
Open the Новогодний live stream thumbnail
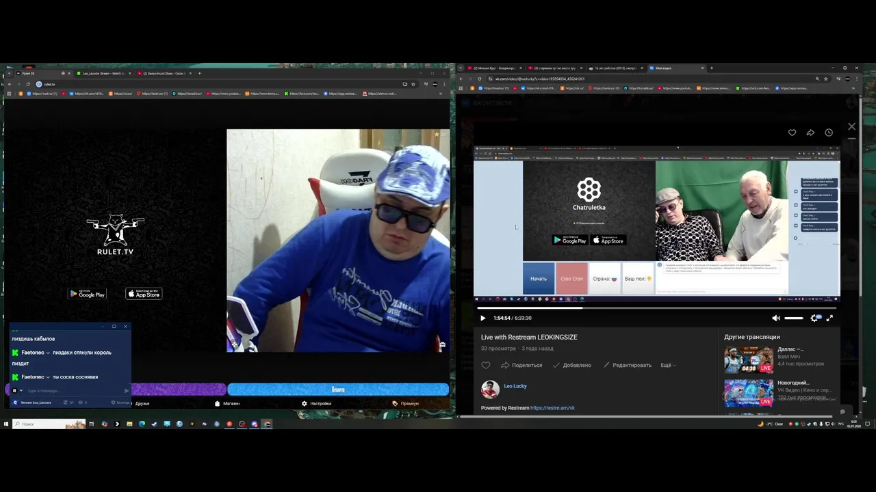pos(749,392)
